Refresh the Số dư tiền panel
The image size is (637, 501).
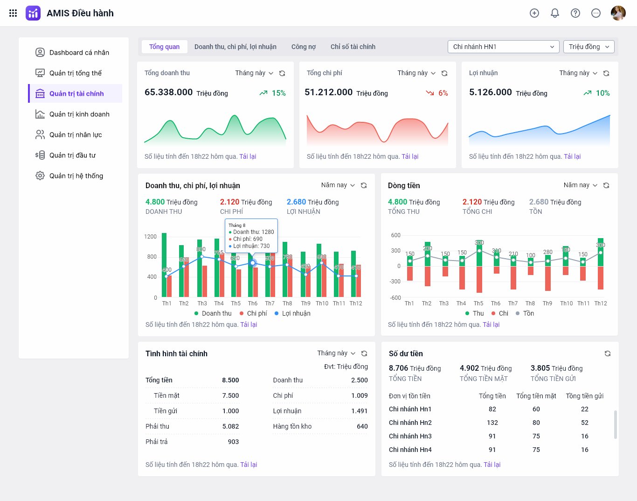[x=608, y=353]
